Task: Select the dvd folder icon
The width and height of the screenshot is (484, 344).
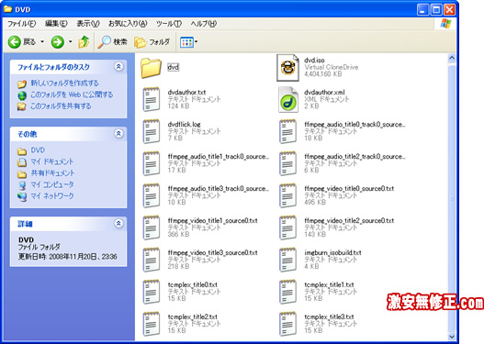Action: pyautogui.click(x=151, y=68)
